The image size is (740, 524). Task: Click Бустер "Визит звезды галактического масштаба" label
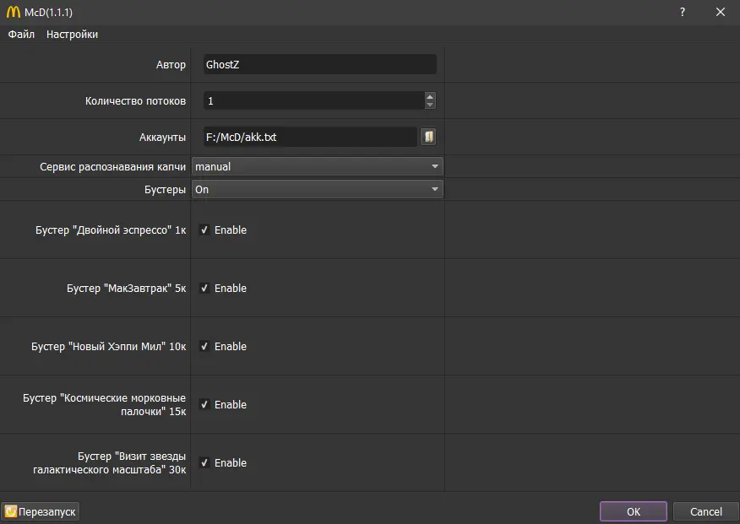click(110, 462)
